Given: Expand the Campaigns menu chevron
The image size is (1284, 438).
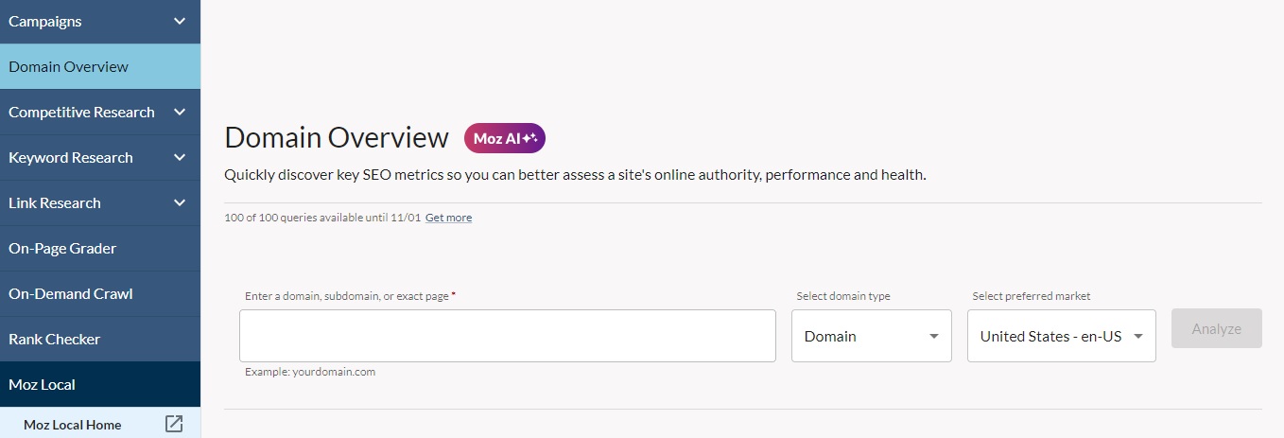Looking at the screenshot, I should 180,21.
